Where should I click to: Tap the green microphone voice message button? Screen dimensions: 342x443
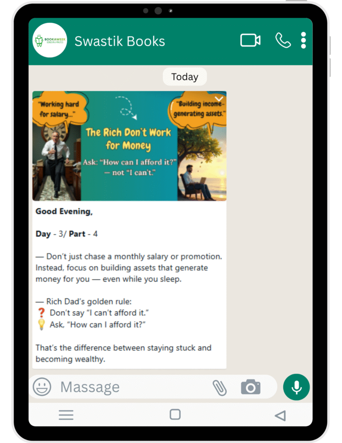coord(296,387)
